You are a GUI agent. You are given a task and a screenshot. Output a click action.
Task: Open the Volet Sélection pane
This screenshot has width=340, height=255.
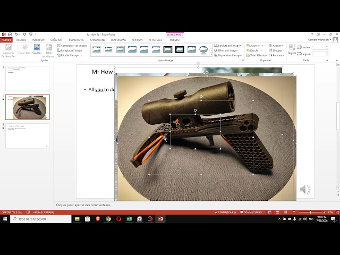(256, 55)
